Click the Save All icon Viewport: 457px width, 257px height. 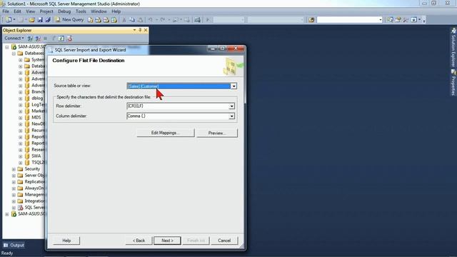[48, 19]
